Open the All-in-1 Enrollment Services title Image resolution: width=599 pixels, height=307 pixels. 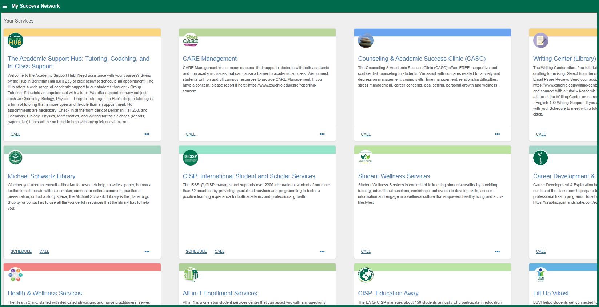220,293
